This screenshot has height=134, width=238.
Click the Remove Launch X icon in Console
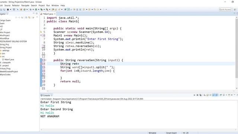pyautogui.click(x=197, y=95)
